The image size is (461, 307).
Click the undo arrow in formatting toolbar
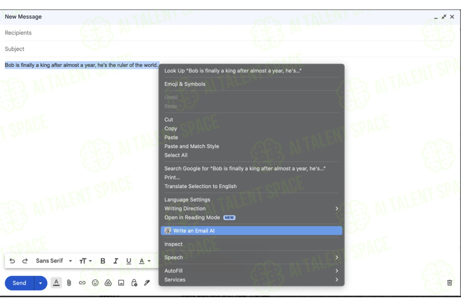click(12, 261)
